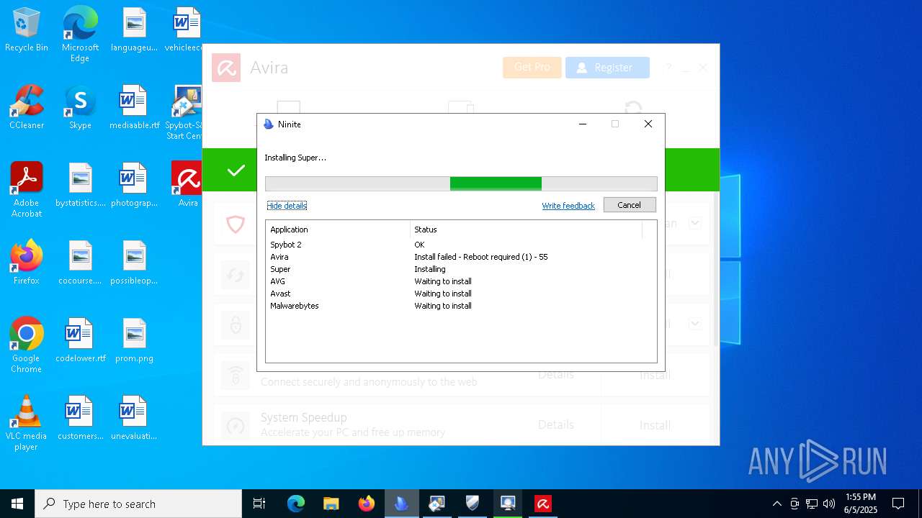The image size is (922, 518).
Task: Select the Avast row
Action: pos(461,294)
